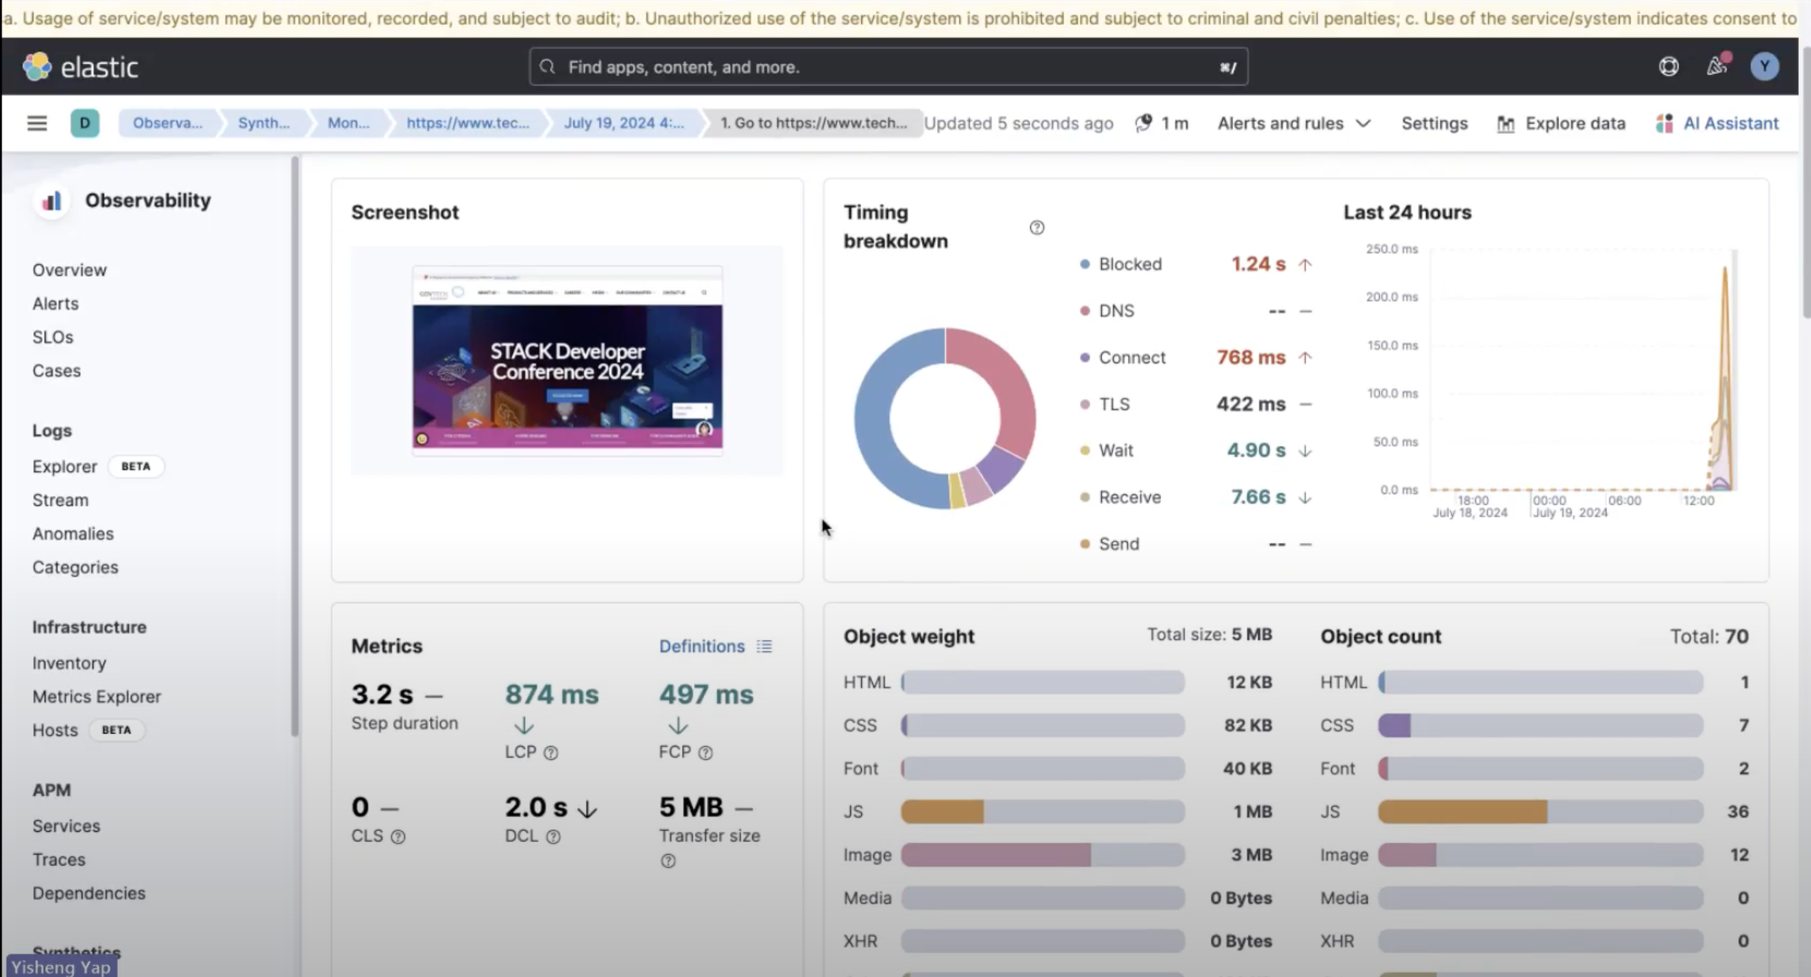Click the Find apps search field
The width and height of the screenshot is (1811, 977).
tap(888, 67)
